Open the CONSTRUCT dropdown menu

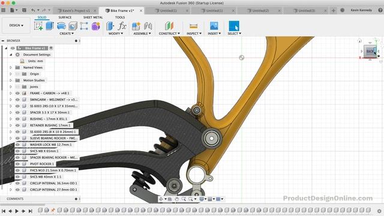coord(169,34)
